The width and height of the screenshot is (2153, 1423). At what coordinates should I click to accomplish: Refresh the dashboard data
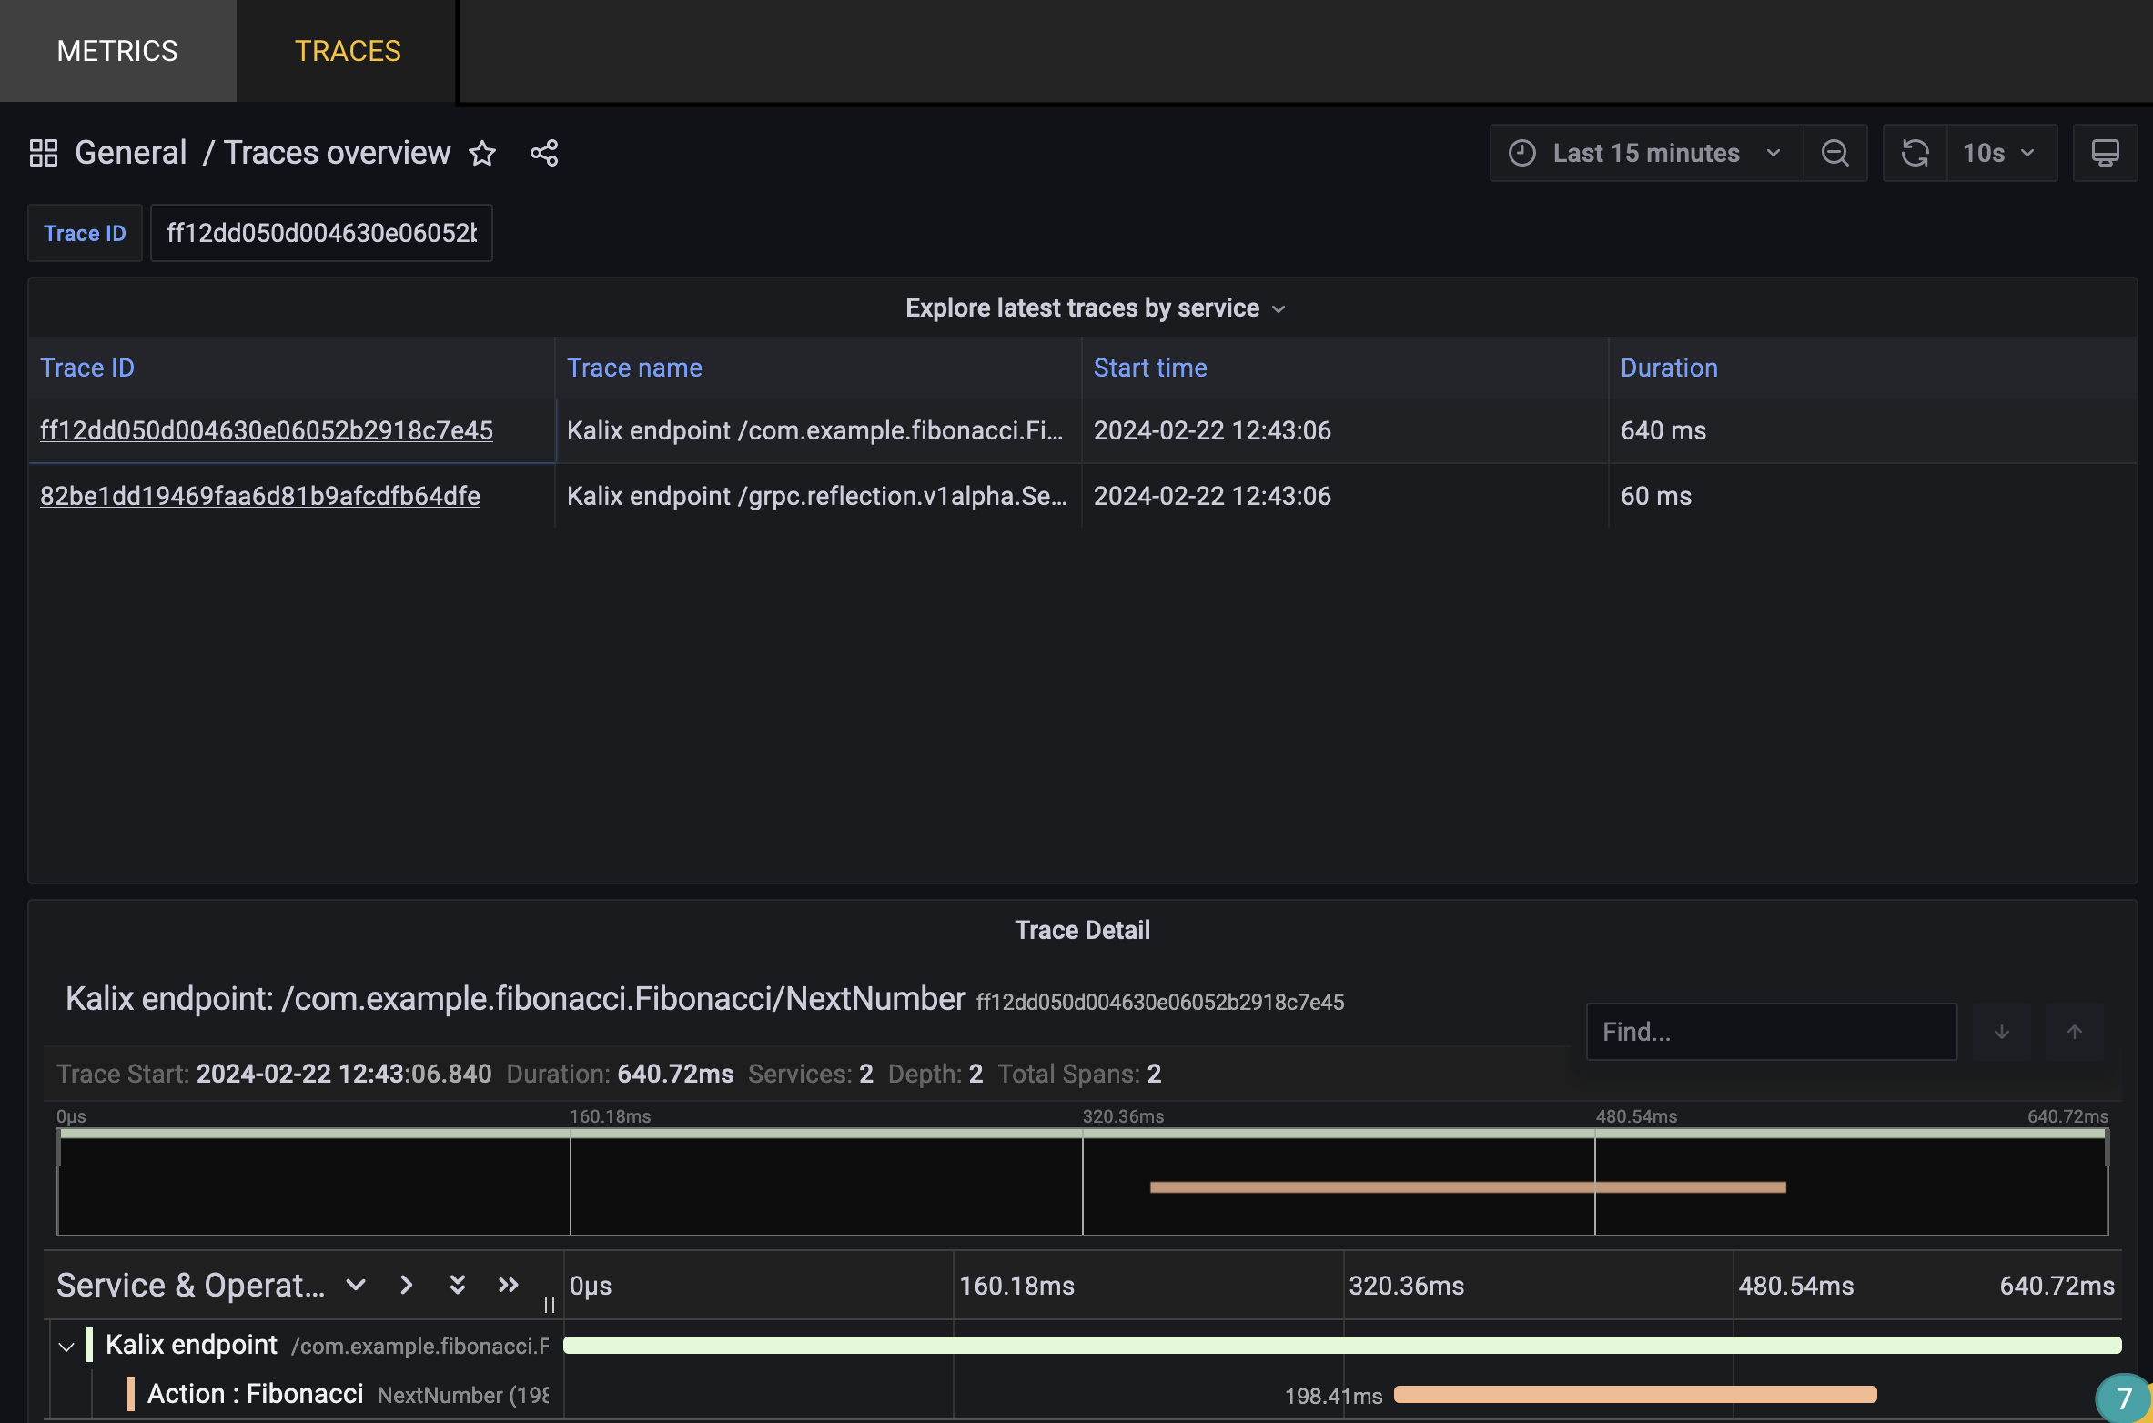1915,152
